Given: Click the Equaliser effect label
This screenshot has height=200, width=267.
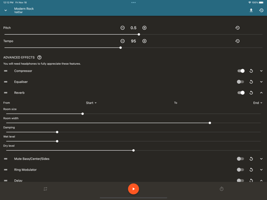Looking at the screenshot, I should point(21,82).
